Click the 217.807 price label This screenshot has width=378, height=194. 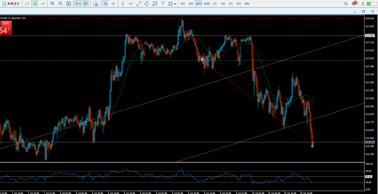click(x=369, y=36)
